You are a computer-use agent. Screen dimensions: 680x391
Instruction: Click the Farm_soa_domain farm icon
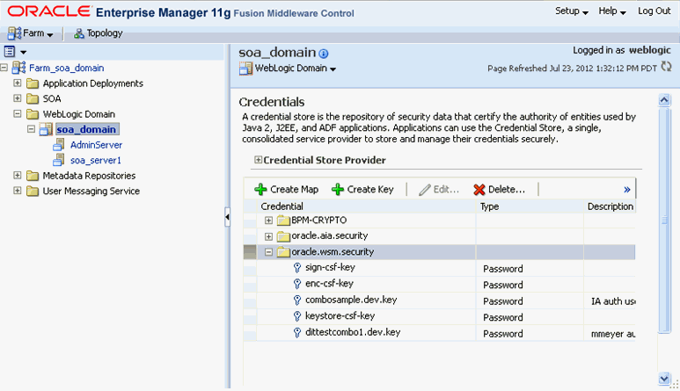[x=18, y=68]
